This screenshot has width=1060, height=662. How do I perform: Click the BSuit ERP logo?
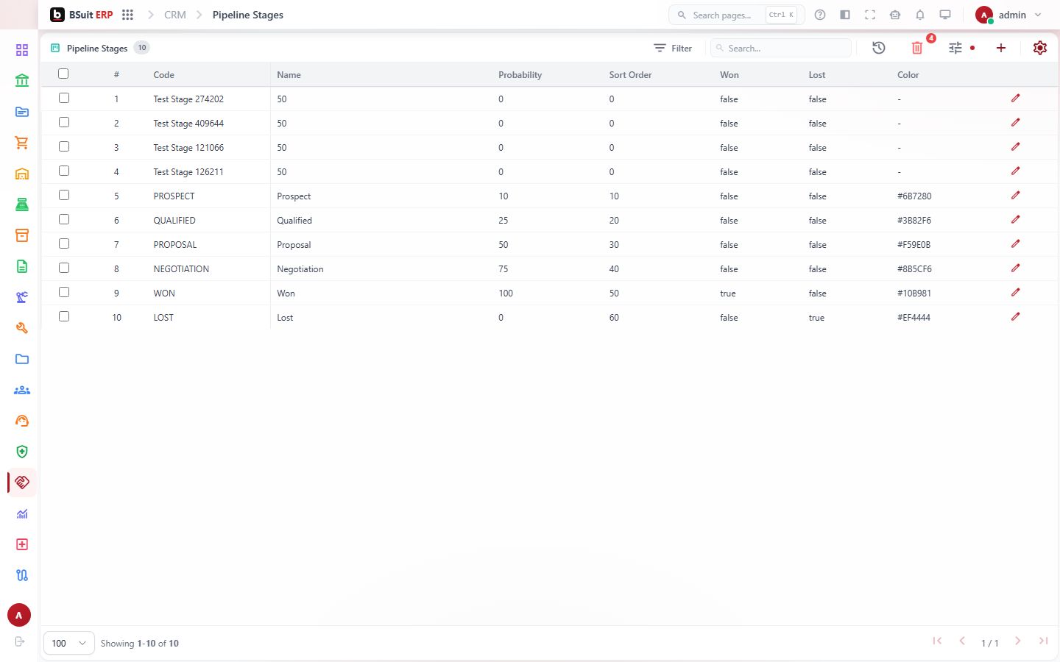82,15
